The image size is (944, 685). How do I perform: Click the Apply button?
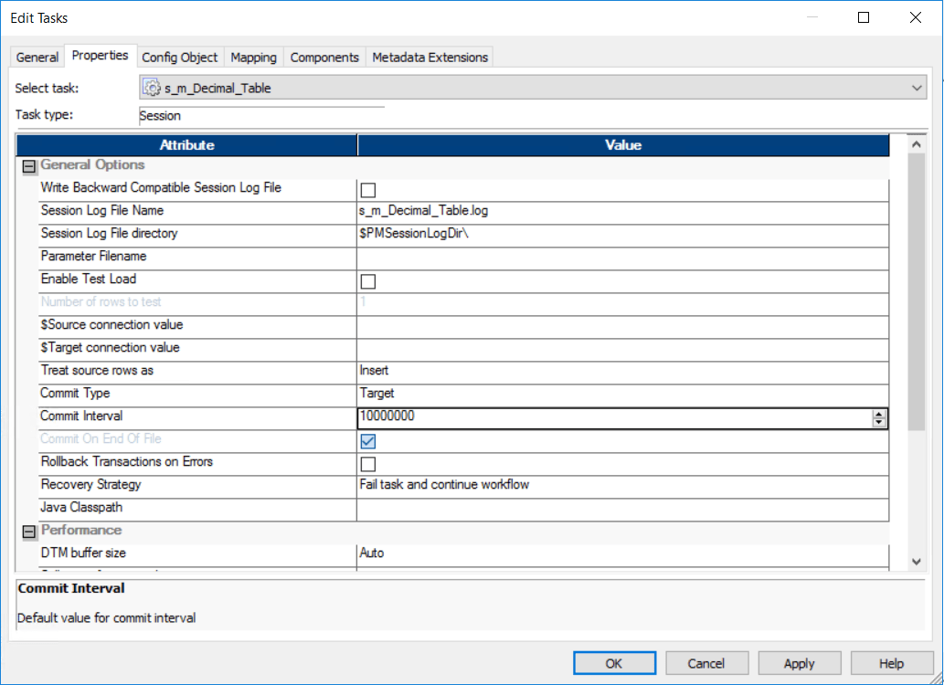click(x=799, y=662)
